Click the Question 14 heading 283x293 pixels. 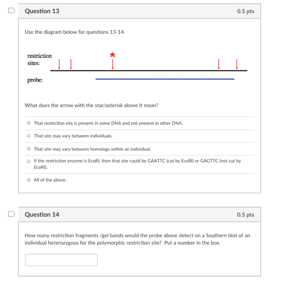click(x=42, y=215)
